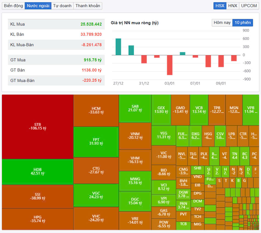
Task: Click the BID -8.66 tỷ tile
Action: (x=164, y=172)
